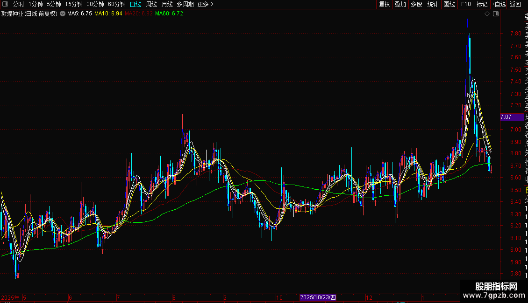Screen dimensions: 528x303
Task: Open the indicator dropdown beside 敦煌种业 title
Action: point(63,14)
